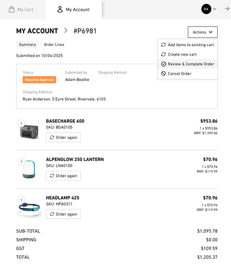Click the checkmark icon for Review & Complete Order
231x268 pixels.
(163, 64)
